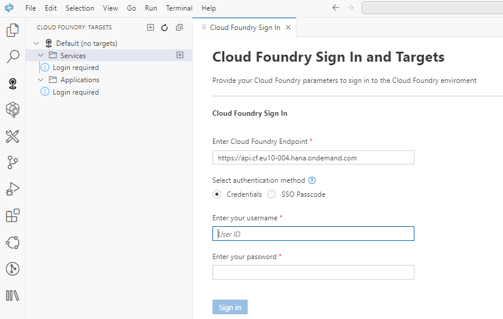The height and width of the screenshot is (319, 503).
Task: Focus the Cloud Foundry Endpoint field
Action: point(313,157)
